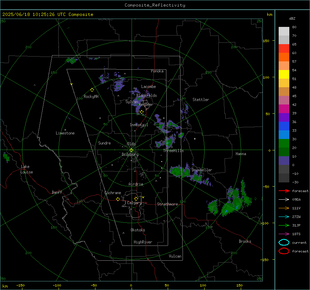Click the Okotoks town label
This screenshot has height=290, width=310.
click(138, 230)
